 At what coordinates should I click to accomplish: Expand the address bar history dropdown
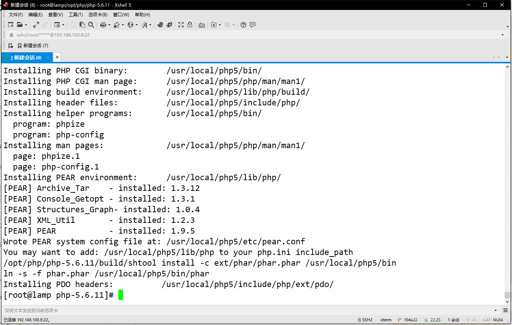tap(503, 35)
